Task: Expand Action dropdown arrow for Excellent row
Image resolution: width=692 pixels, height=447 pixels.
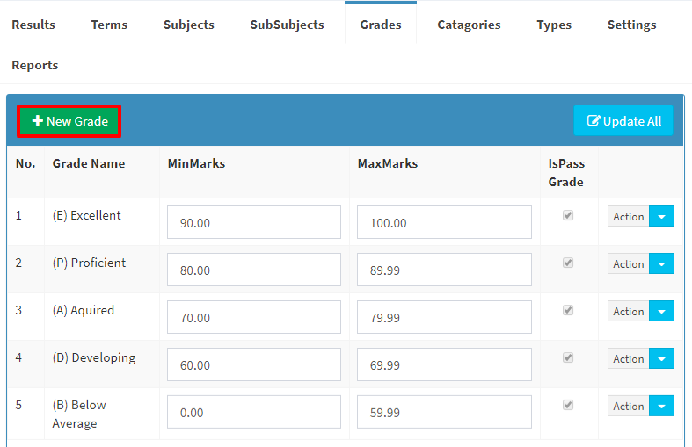Action: coord(661,216)
